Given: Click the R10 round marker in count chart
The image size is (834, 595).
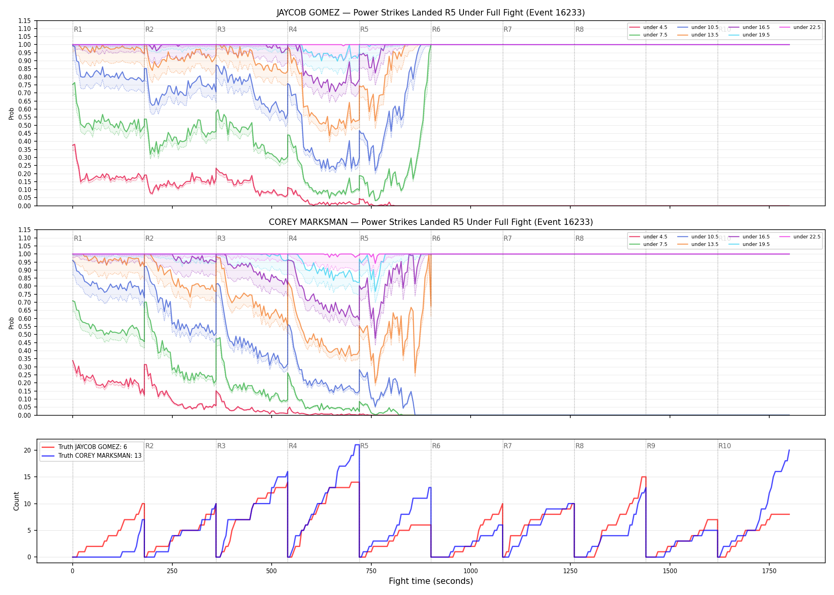Looking at the screenshot, I should 724,446.
